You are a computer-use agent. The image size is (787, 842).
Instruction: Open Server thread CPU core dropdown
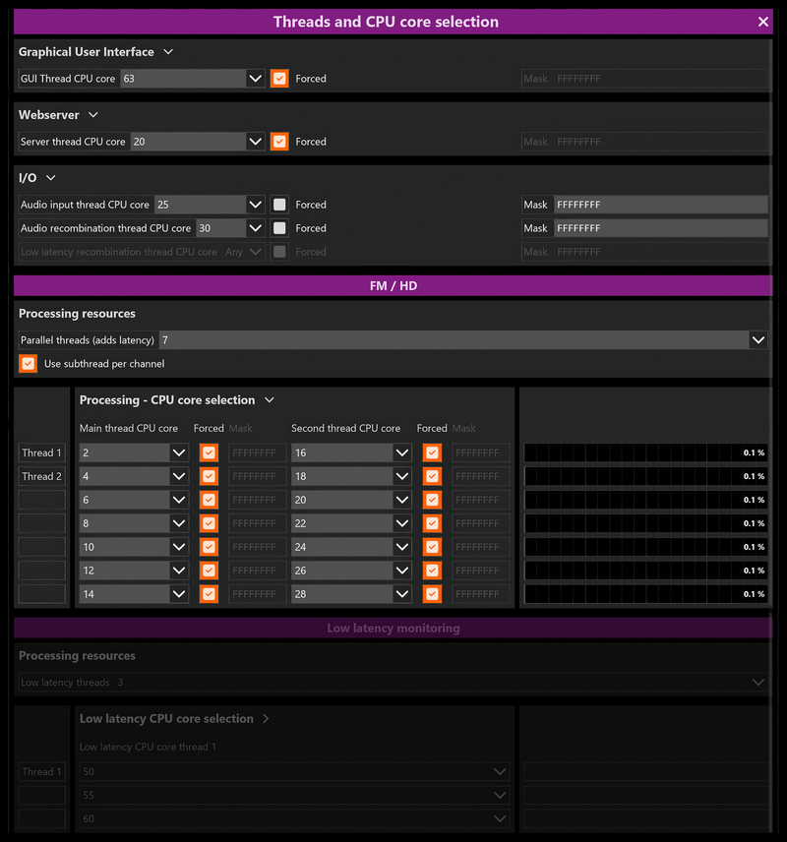click(255, 142)
